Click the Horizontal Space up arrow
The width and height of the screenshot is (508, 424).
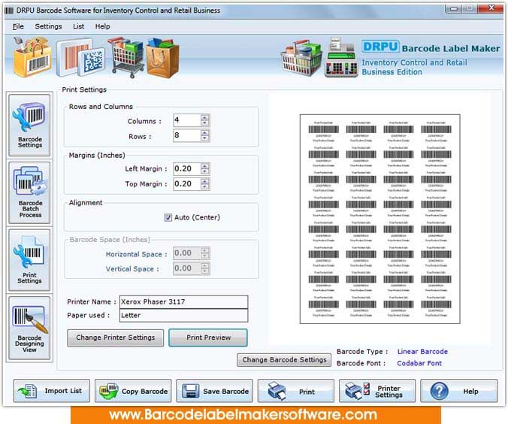(204, 250)
